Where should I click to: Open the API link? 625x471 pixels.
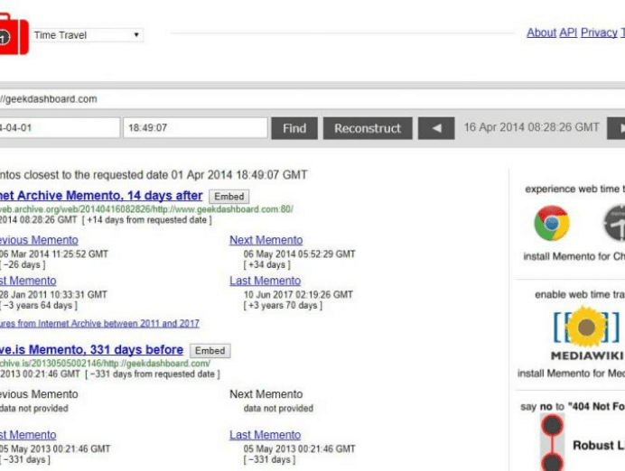[568, 32]
